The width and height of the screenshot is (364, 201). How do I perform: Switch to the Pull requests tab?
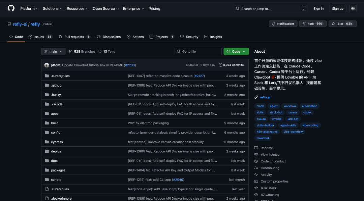[74, 37]
